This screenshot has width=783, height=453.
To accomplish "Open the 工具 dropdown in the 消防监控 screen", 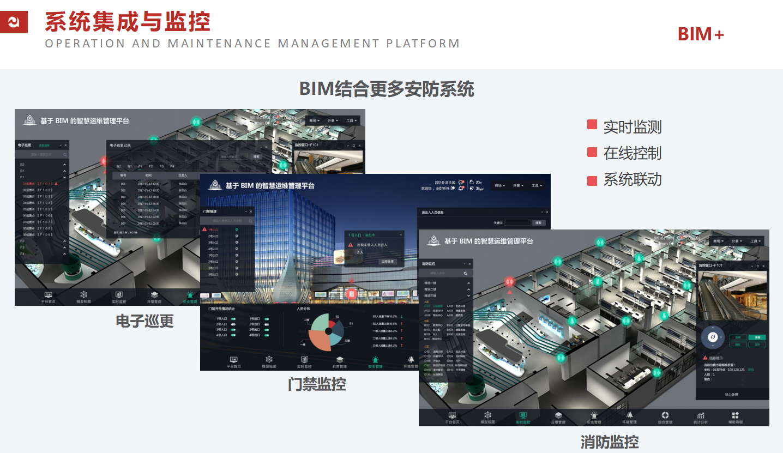I will [756, 241].
